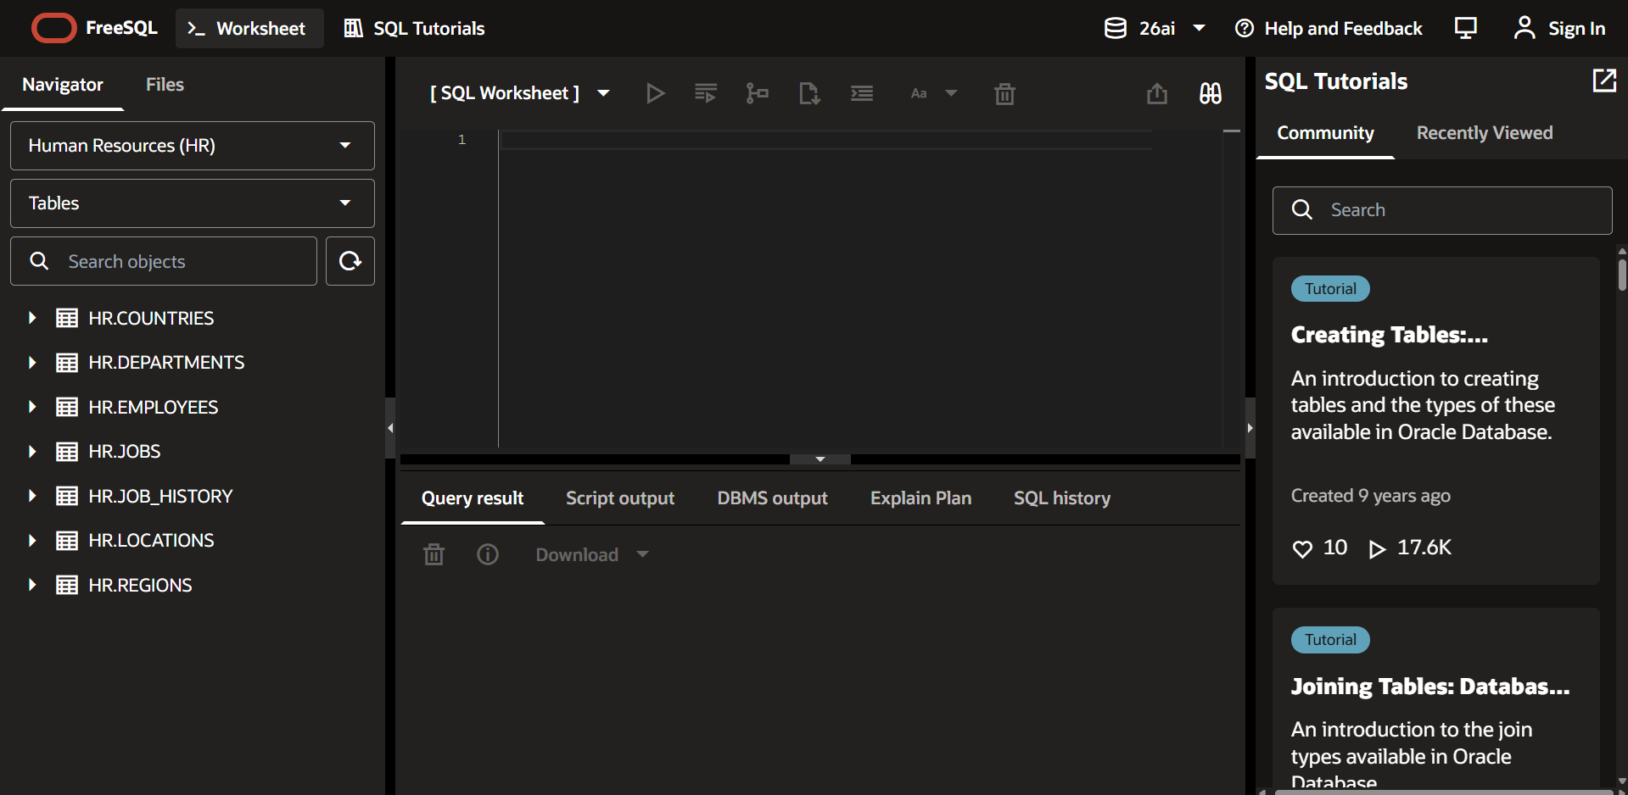1628x795 pixels.
Task: Open the Aa text case dropdown
Action: coord(933,93)
